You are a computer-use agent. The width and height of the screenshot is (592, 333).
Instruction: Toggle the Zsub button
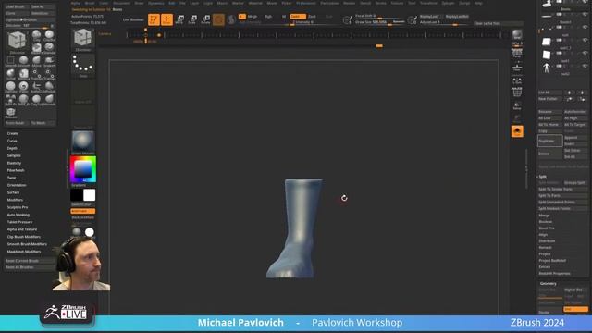[312, 17]
